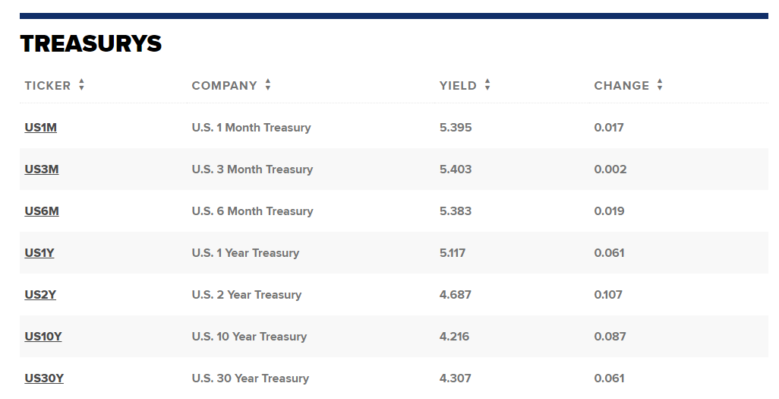Sort table by Company column arrows
The image size is (779, 399).
(268, 86)
